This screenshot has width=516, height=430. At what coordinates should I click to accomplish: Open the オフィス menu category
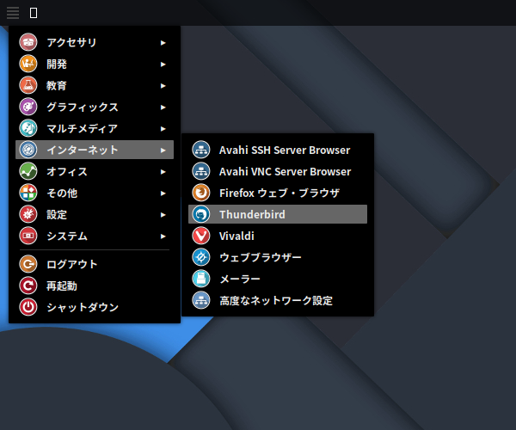(95, 171)
